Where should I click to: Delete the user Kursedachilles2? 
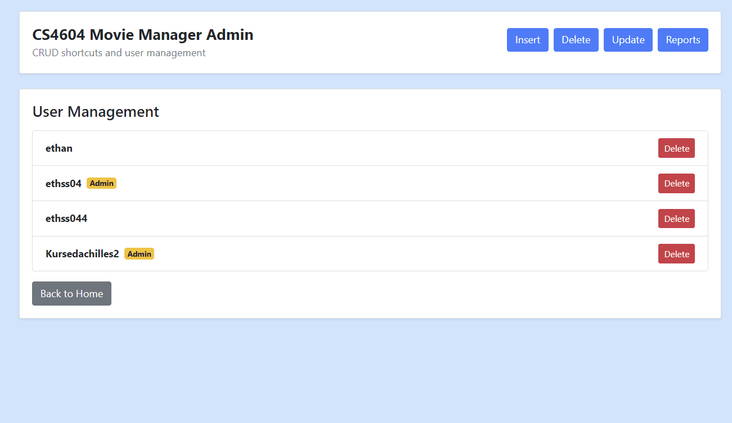click(x=676, y=253)
